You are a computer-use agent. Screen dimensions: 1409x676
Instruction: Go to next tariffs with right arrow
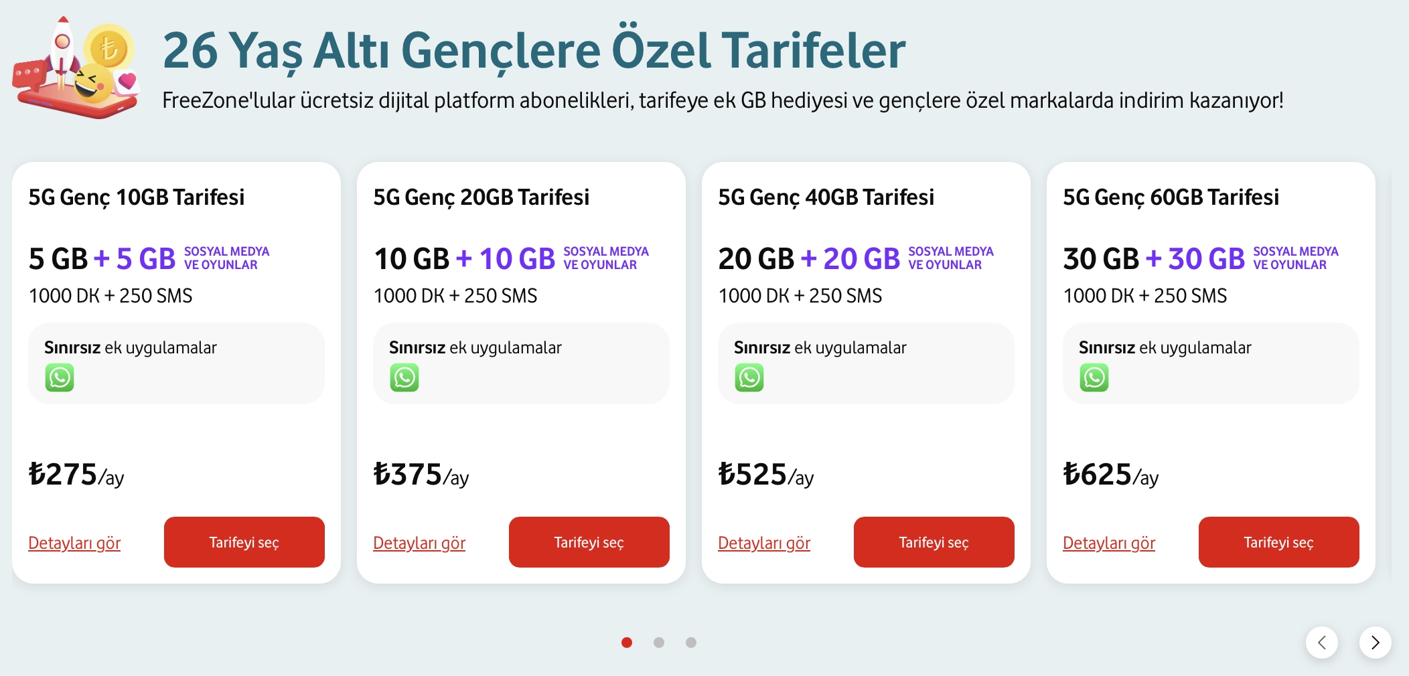tap(1375, 643)
